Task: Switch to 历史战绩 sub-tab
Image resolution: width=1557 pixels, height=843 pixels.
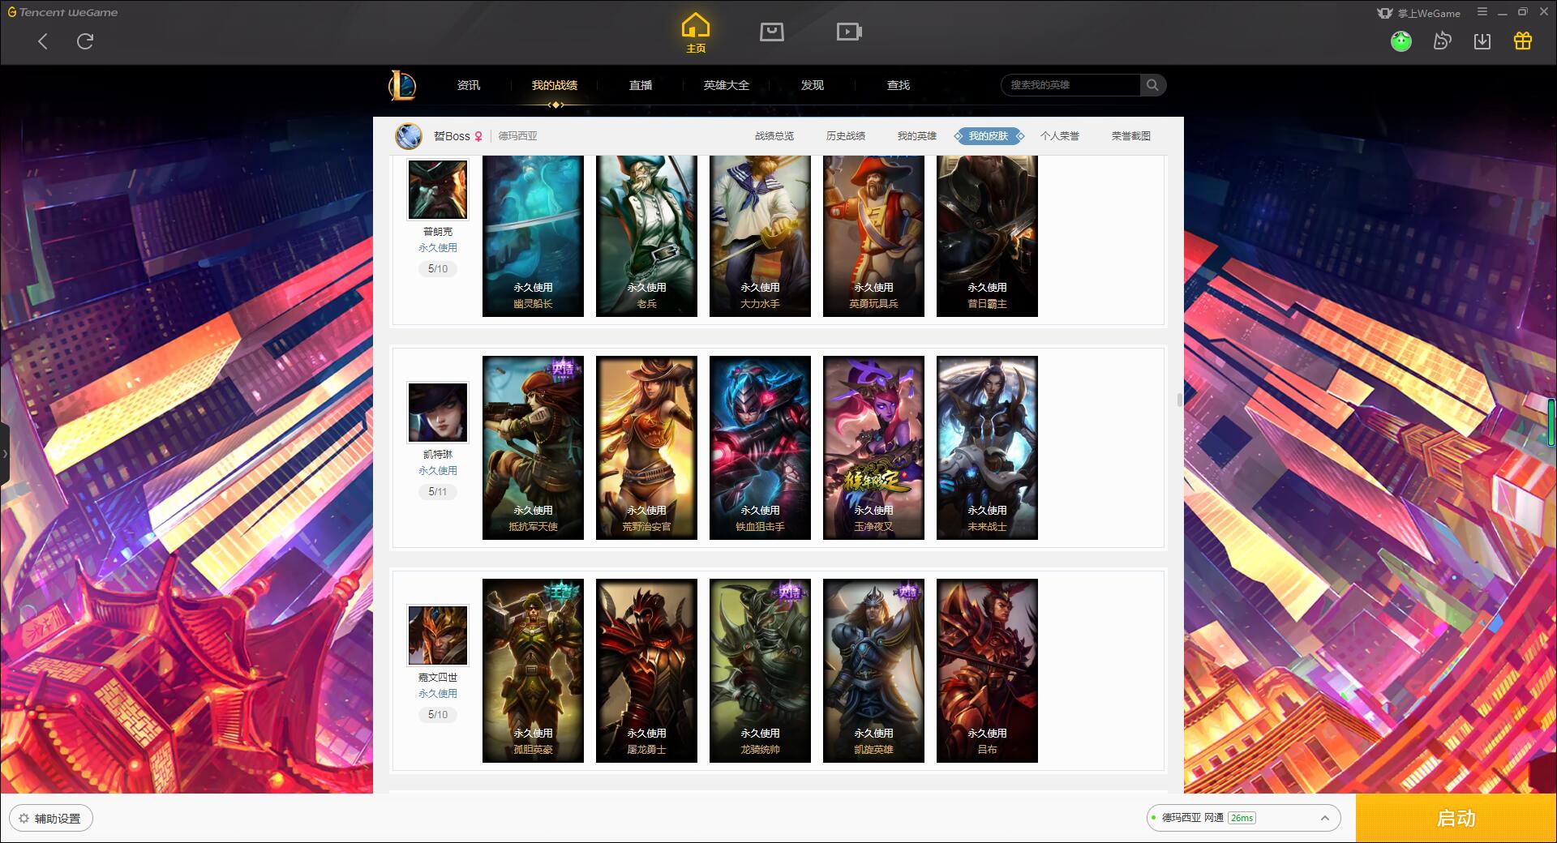Action: pos(846,136)
